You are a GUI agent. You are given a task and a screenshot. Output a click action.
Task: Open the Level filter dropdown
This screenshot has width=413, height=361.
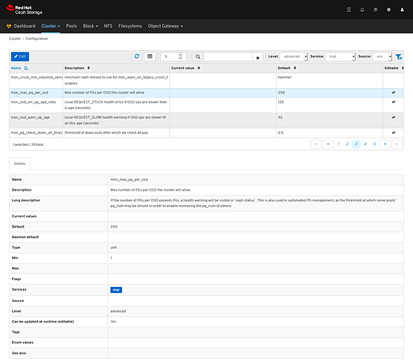click(x=294, y=57)
